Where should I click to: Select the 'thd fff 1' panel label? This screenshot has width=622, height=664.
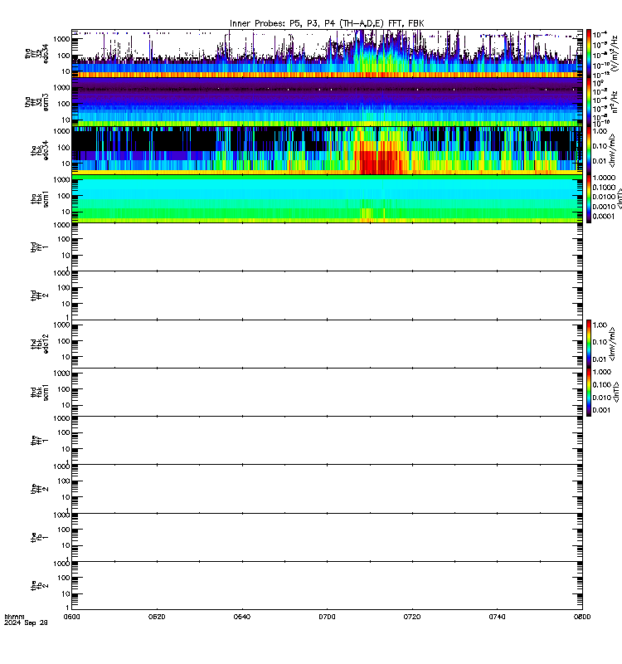point(40,247)
